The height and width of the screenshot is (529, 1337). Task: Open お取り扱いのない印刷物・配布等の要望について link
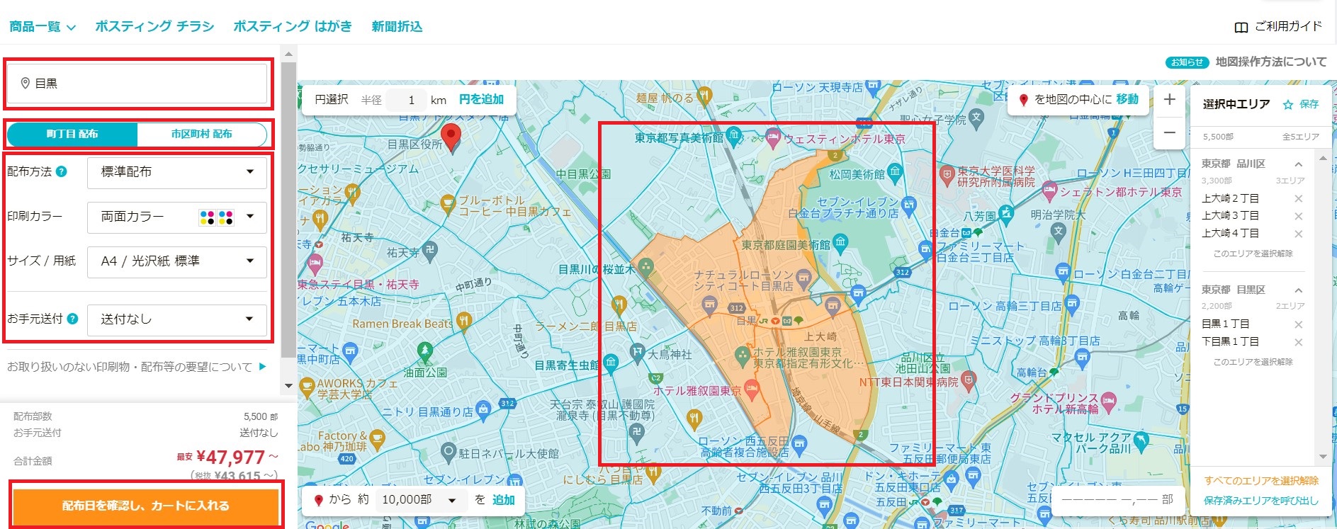137,367
